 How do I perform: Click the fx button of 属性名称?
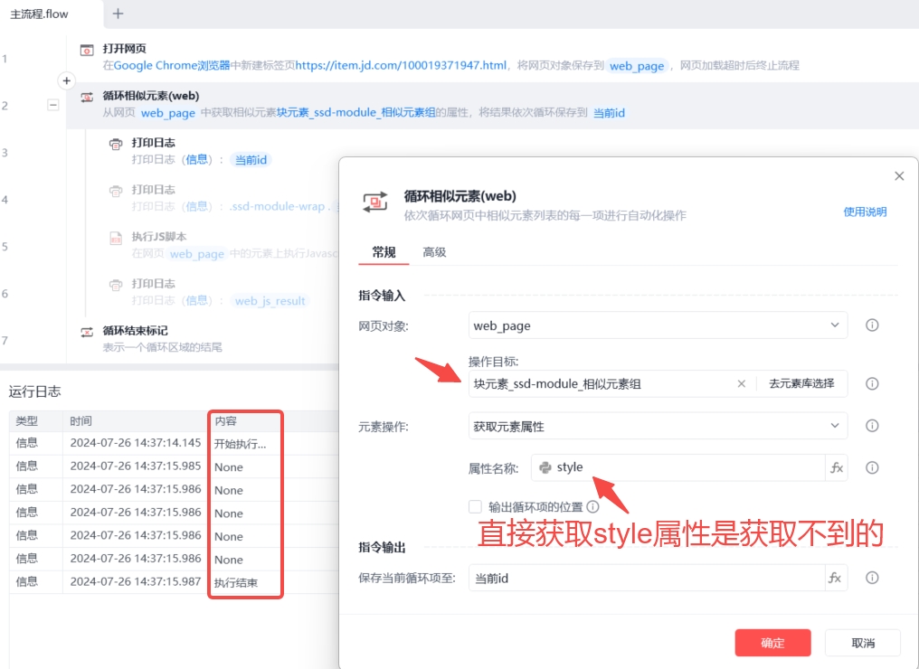pos(837,467)
